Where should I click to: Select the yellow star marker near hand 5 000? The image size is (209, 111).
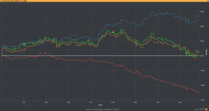click(113, 32)
